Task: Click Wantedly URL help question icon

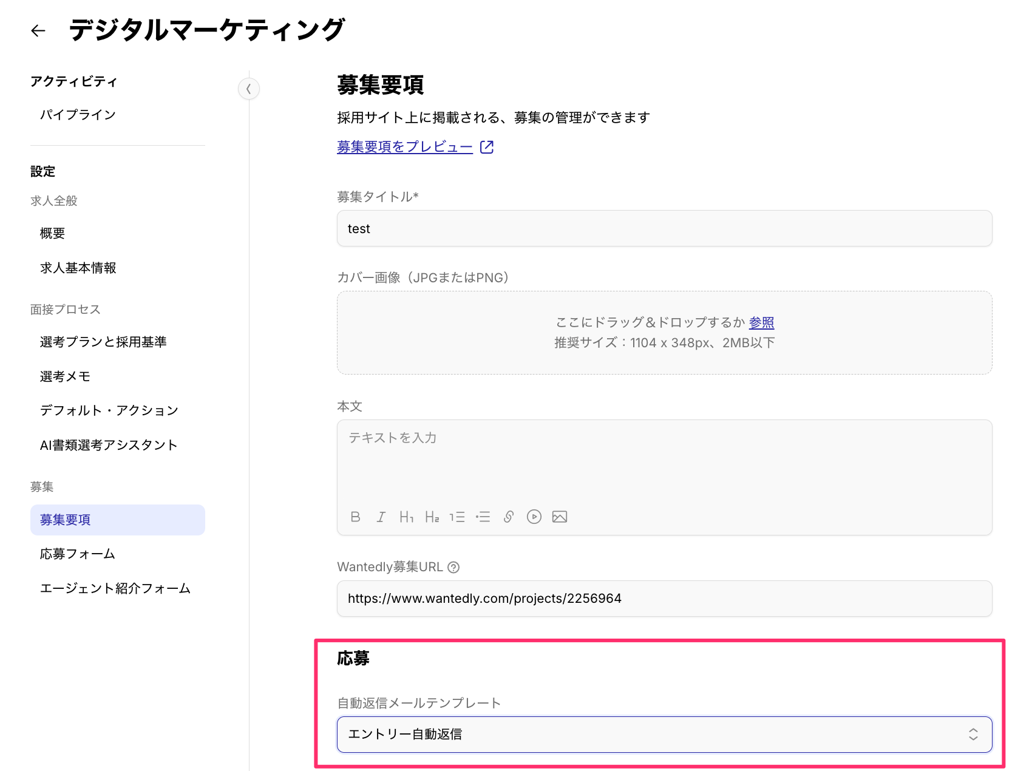Action: click(x=453, y=567)
